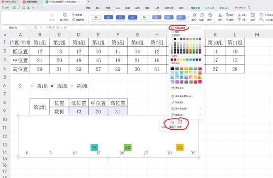
Task: Open Insert Shape dropdown
Action: click(x=65, y=17)
